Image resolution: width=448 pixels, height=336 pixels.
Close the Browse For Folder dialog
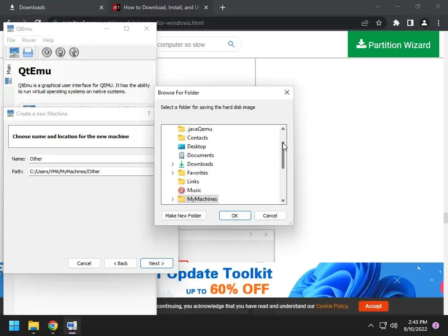[287, 92]
